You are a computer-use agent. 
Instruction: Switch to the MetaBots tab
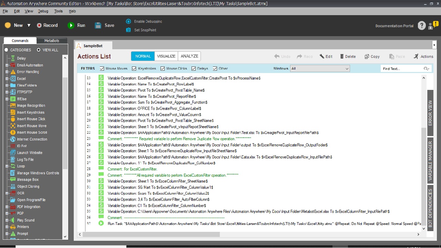(52, 41)
